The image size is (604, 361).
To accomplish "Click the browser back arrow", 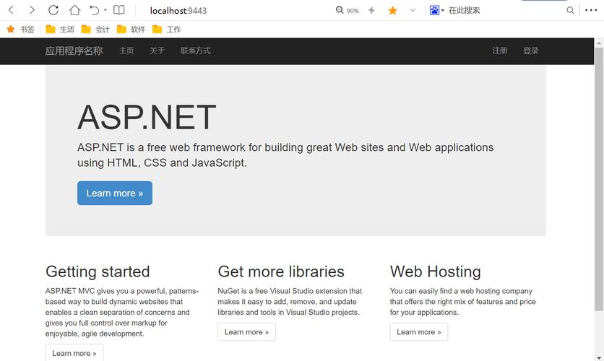I will [11, 10].
